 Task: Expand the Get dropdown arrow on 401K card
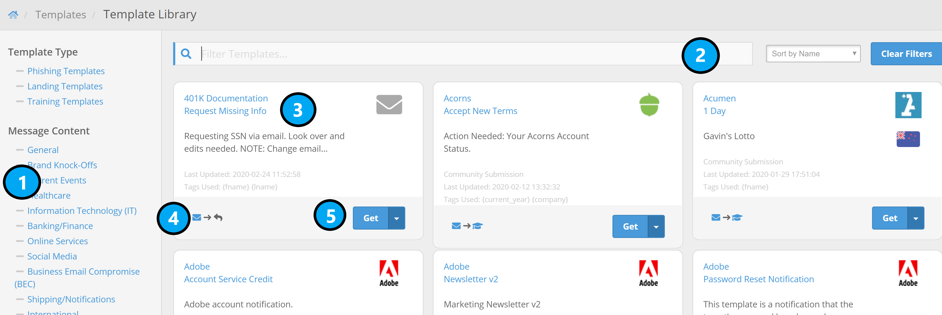click(x=396, y=218)
